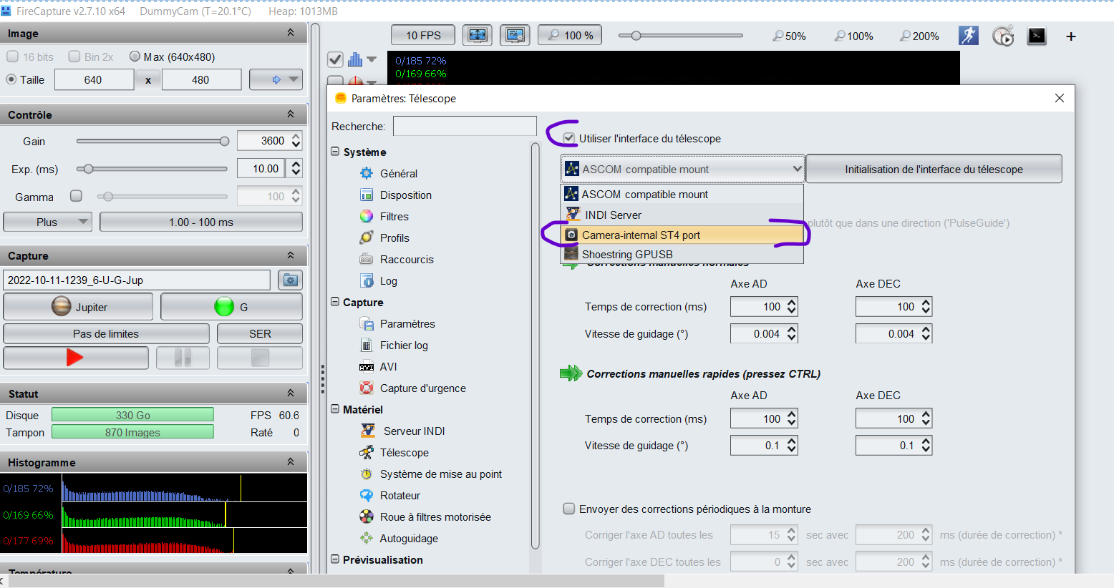Viewport: 1114px width, 588px height.
Task: Click the Taille width field showing 640
Action: click(94, 79)
